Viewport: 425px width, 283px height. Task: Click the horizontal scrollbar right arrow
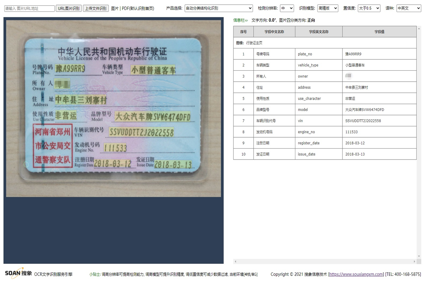click(414, 261)
